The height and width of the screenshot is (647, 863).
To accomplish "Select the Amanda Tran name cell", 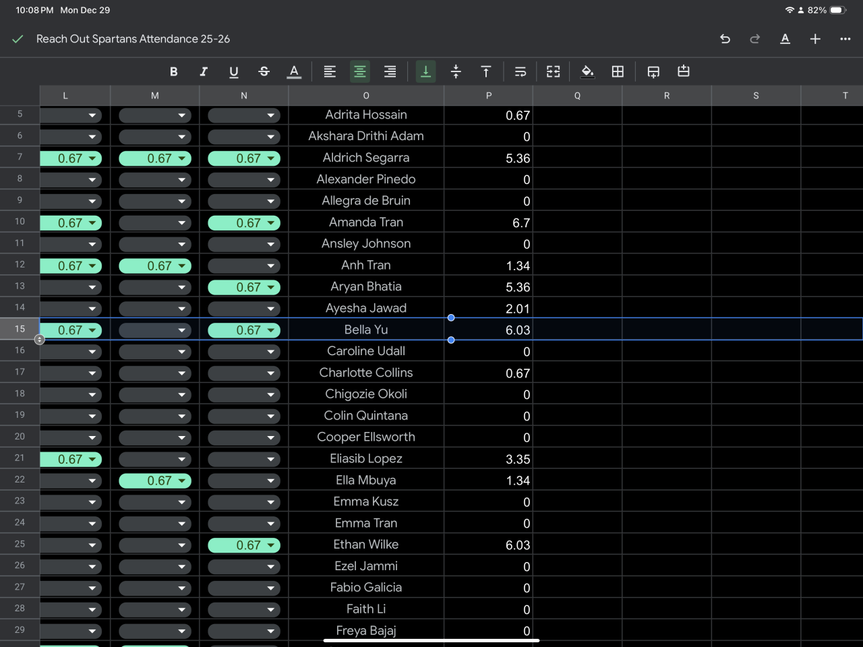I will click(x=366, y=222).
